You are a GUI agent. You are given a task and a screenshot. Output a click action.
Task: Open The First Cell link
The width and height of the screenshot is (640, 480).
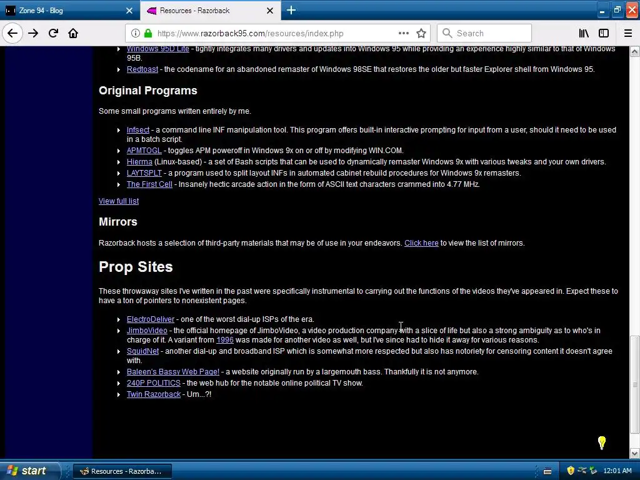pyautogui.click(x=149, y=184)
